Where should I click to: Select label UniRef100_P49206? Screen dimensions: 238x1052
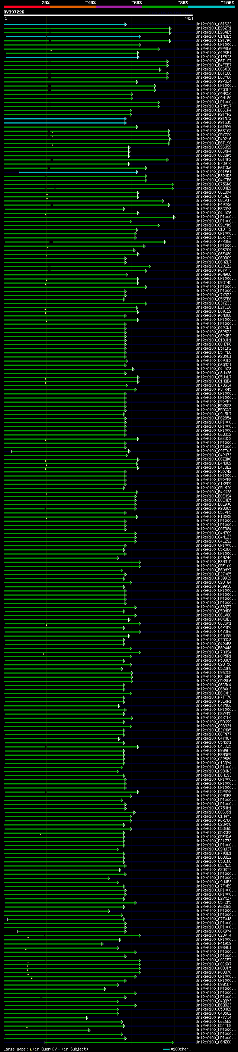[213, 205]
